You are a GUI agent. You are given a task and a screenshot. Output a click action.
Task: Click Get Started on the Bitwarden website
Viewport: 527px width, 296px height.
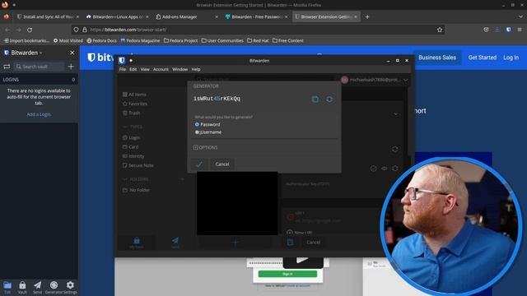483,58
